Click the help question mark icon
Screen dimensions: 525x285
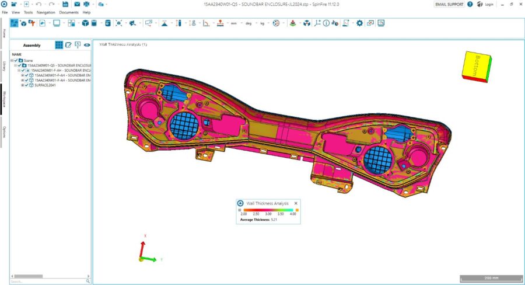click(470, 4)
